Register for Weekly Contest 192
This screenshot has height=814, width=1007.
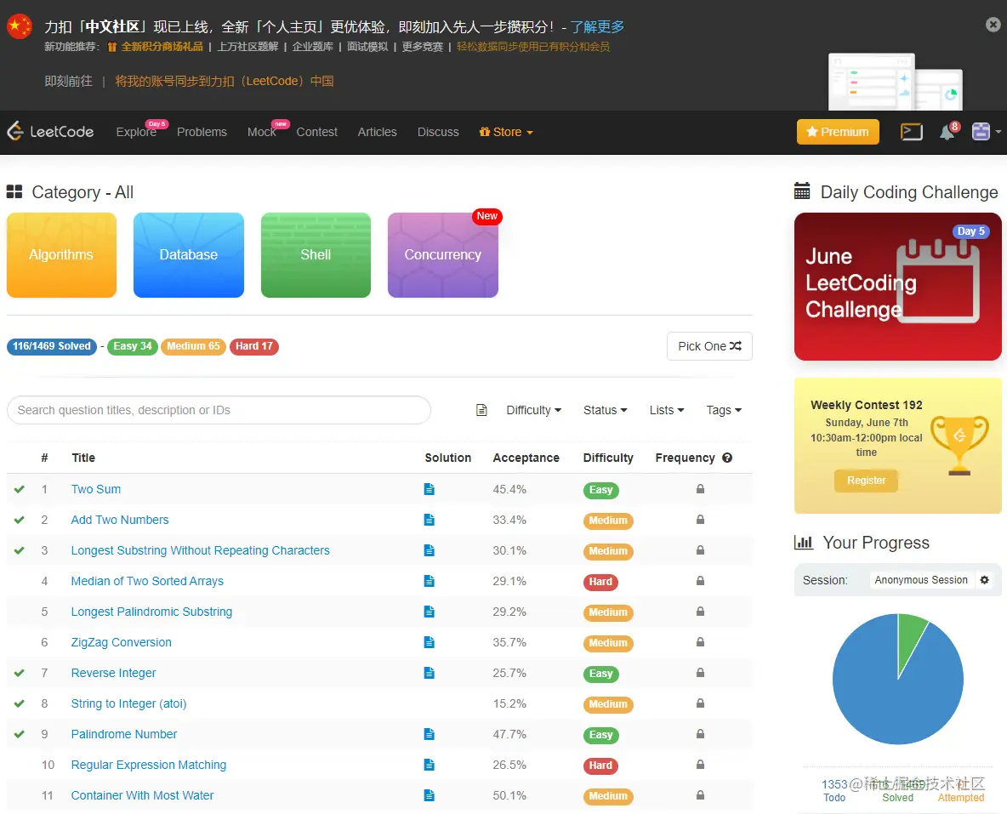866,480
